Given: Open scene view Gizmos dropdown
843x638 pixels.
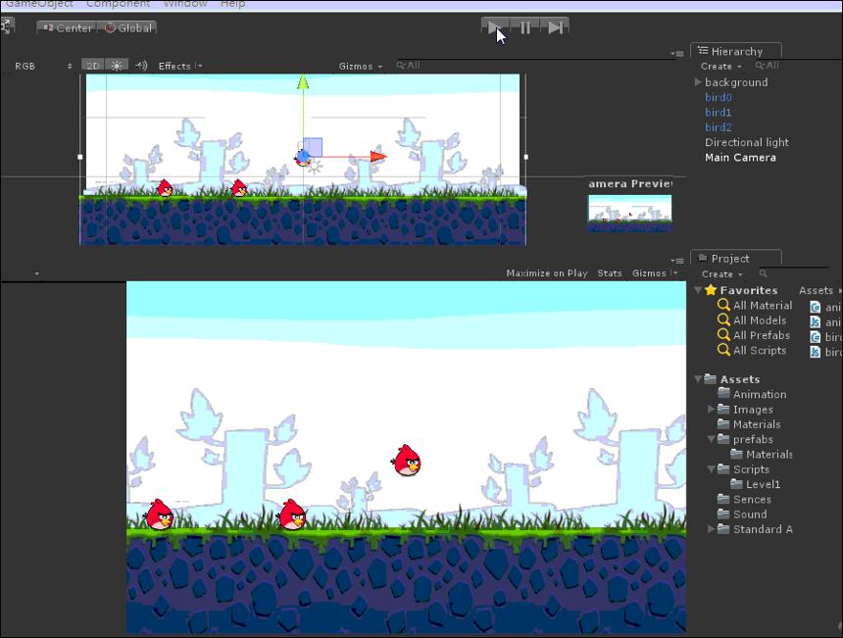Looking at the screenshot, I should point(360,66).
